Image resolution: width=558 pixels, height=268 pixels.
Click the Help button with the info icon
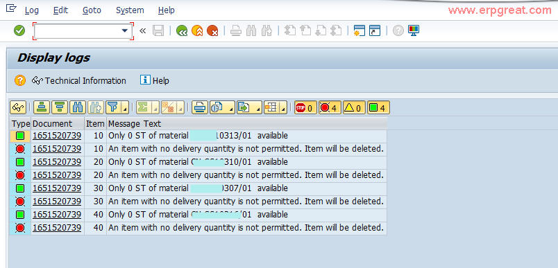[x=155, y=80]
